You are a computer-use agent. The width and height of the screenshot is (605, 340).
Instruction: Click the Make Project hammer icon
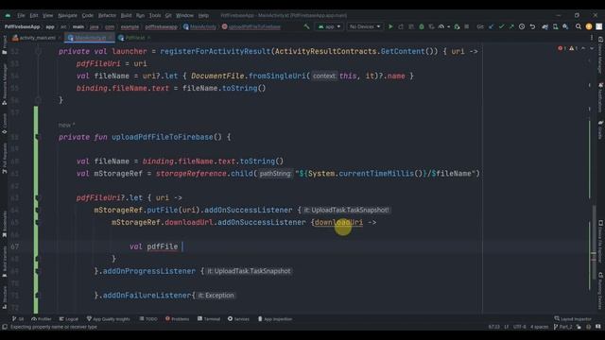click(x=306, y=26)
